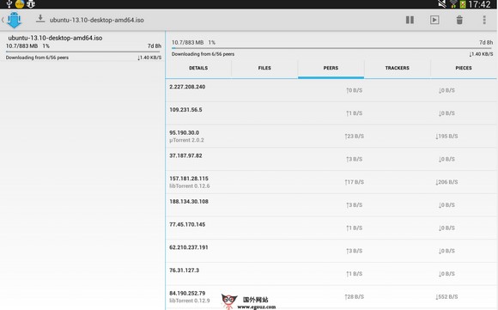This screenshot has height=310, width=498.
Task: Tap 10.7/883 MB size in detail panel
Action: [188, 42]
